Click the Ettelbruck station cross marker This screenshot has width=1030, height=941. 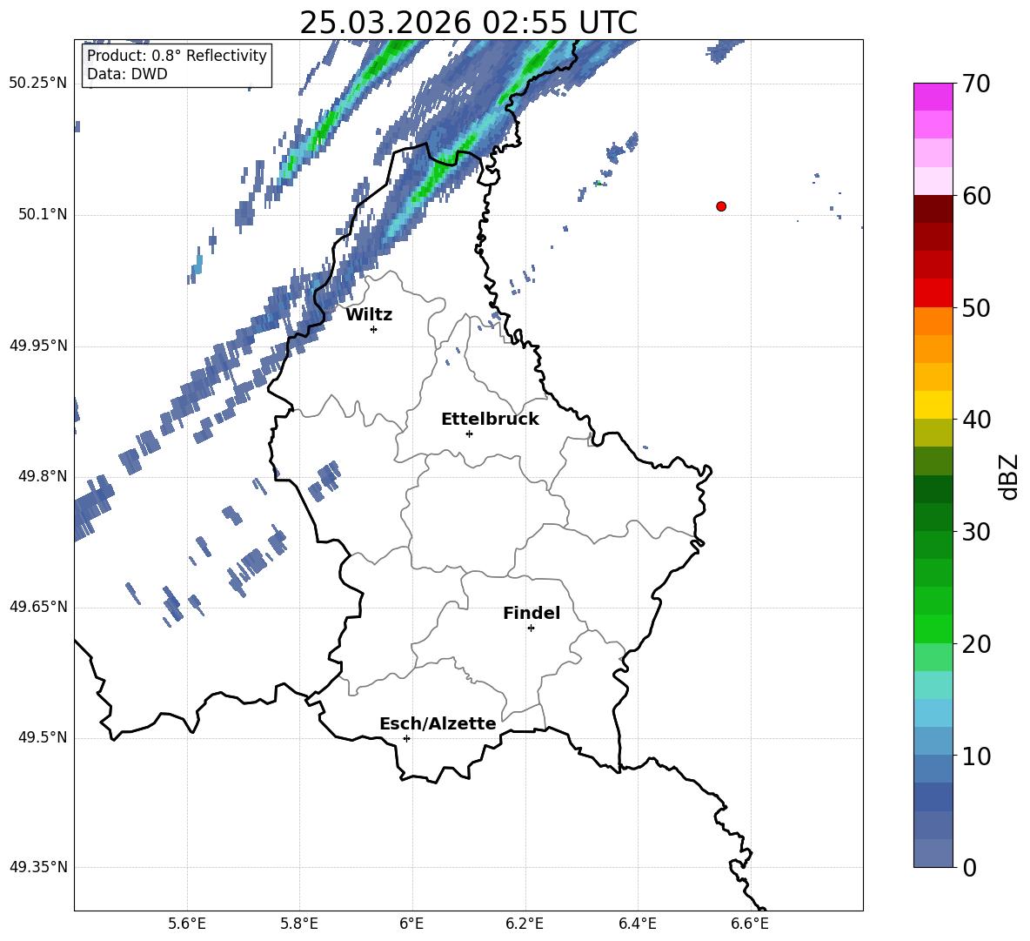pyautogui.click(x=469, y=434)
